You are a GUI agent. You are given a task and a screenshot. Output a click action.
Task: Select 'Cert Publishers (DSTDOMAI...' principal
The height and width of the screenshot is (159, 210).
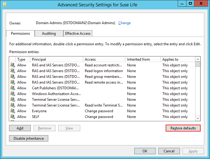coord(55,88)
